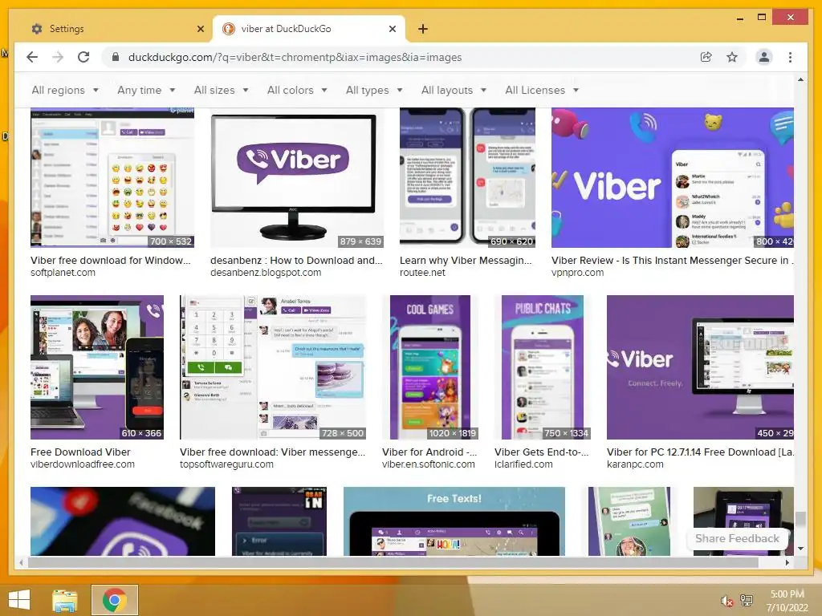Open the Viber for Android softonic link
This screenshot has width=822, height=616.
429,452
